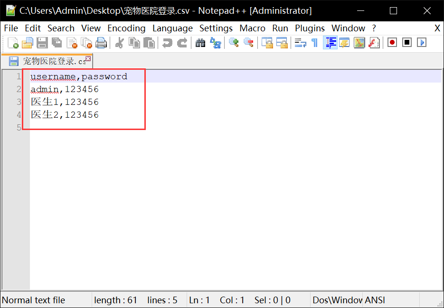Click the Cut scissors icon
Viewport: 444px width, 308px height.
point(120,43)
